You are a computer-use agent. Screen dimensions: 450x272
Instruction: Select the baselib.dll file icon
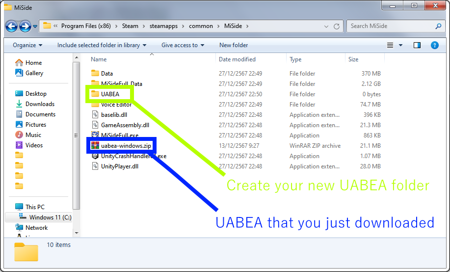coord(95,114)
